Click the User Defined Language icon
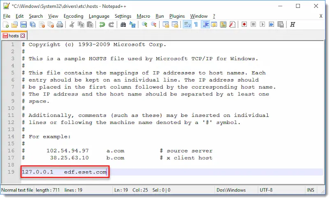Screen dimensions: 329x198 tap(214, 25)
